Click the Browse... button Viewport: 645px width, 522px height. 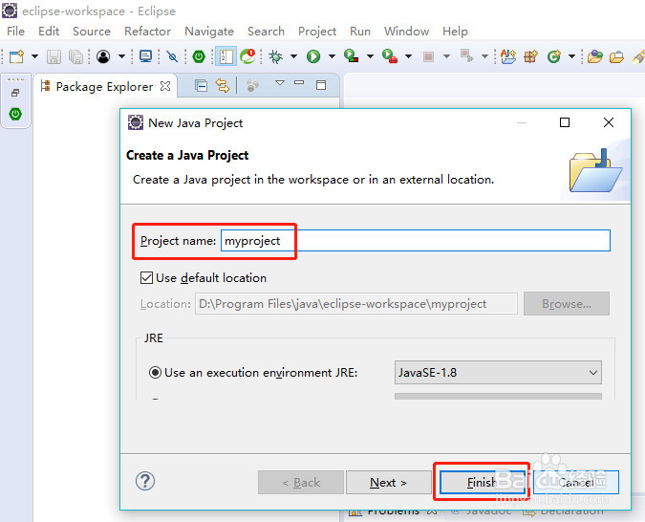pos(567,304)
